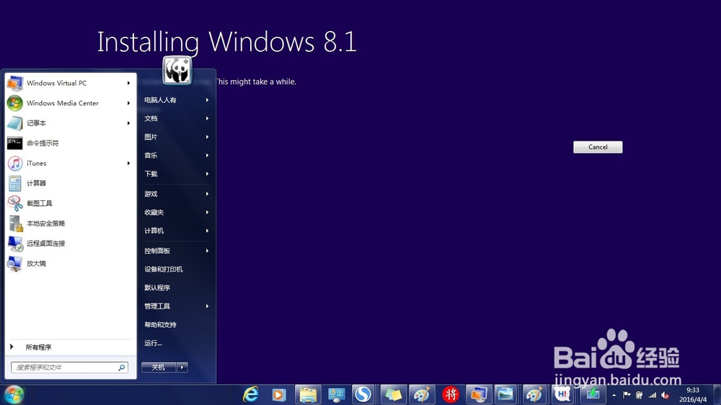Click the 关机 (Shut down) button

point(159,368)
